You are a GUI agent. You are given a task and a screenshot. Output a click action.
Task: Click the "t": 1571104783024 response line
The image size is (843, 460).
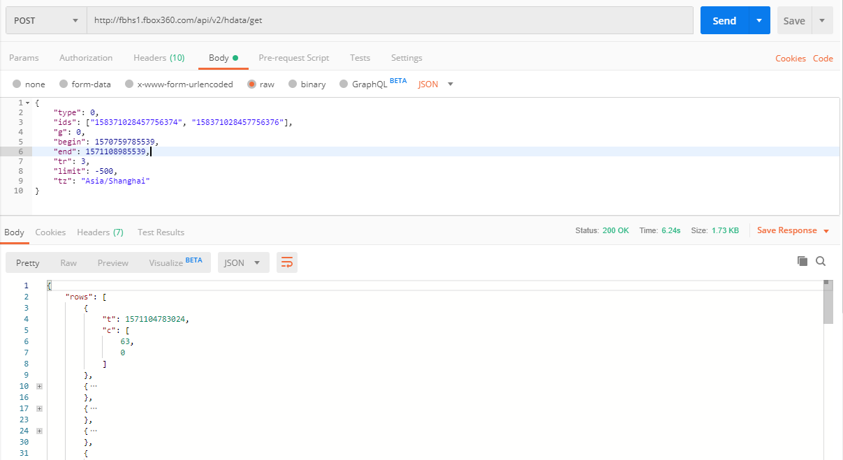tap(145, 319)
